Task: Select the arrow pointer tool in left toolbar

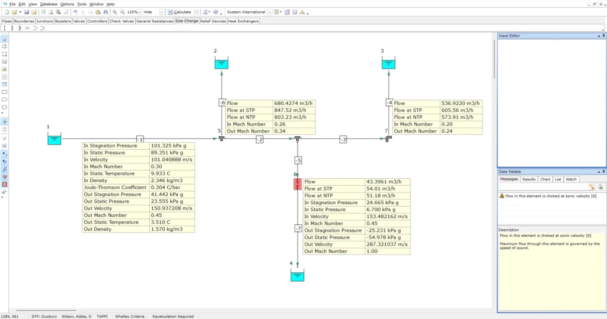Action: [5, 39]
